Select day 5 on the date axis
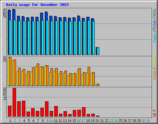The width and height of the screenshot is (158, 124). [29, 121]
